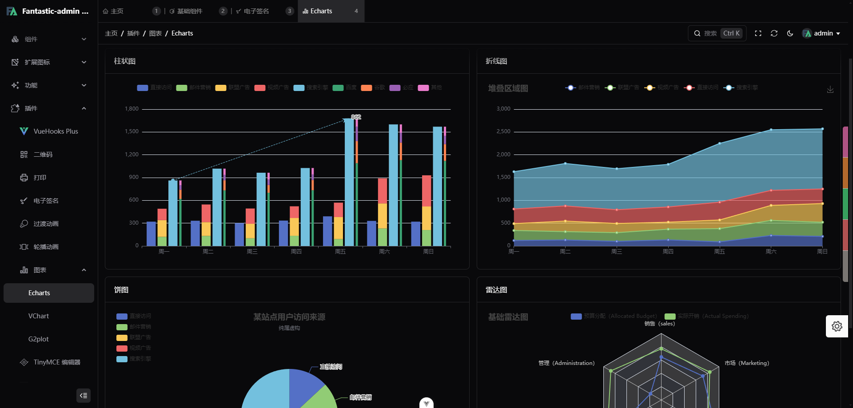Switch theme with the moon icon

[790, 33]
